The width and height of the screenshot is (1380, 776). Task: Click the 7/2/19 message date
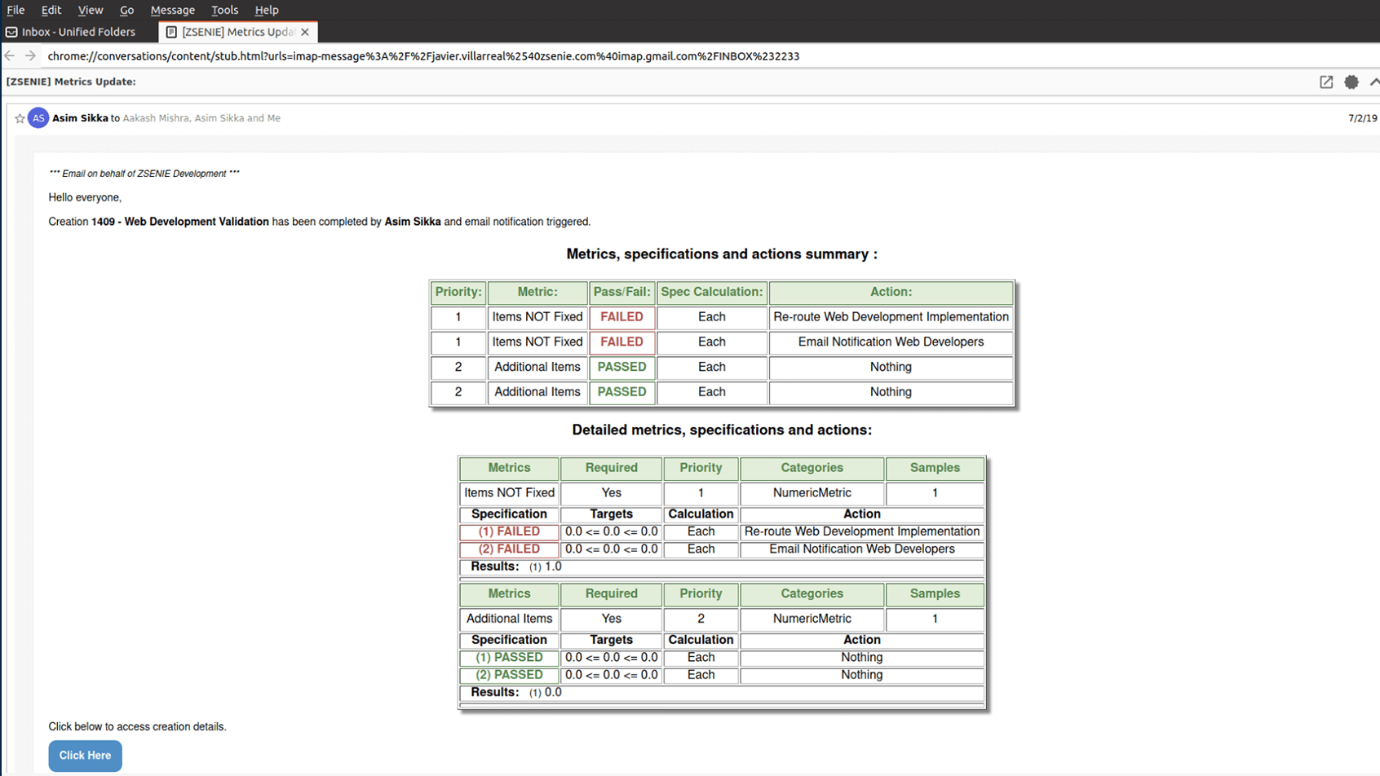(1362, 118)
